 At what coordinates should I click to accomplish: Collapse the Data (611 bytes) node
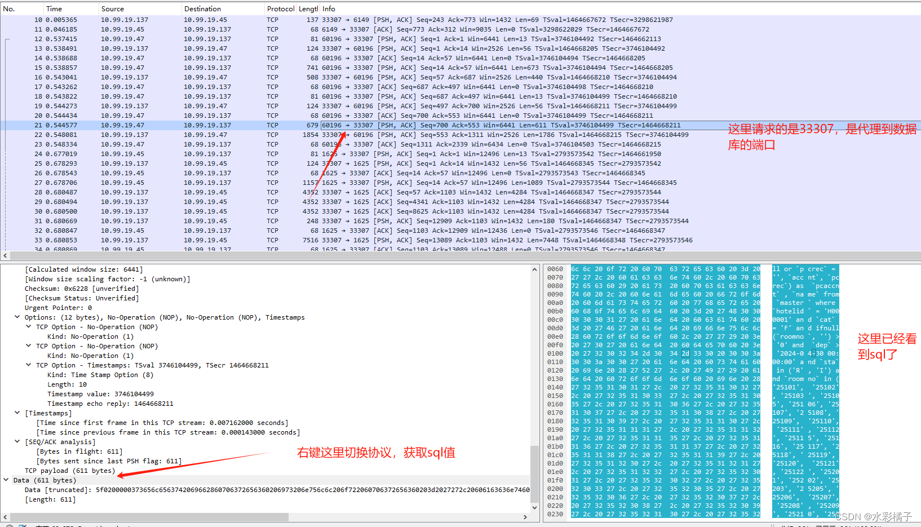(6, 480)
